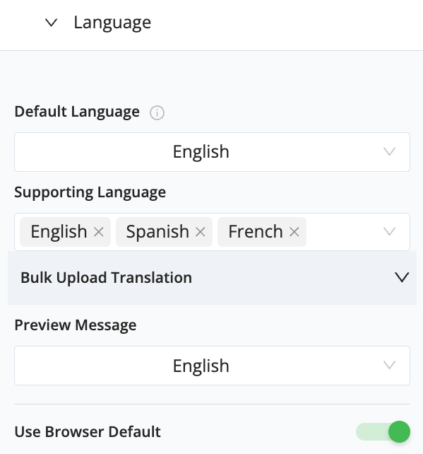
Task: Click the Default Language label
Action: coord(77,112)
